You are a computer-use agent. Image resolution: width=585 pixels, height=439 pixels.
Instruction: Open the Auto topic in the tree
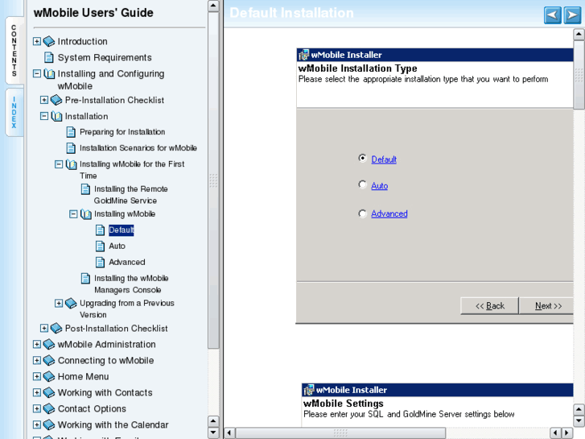117,246
